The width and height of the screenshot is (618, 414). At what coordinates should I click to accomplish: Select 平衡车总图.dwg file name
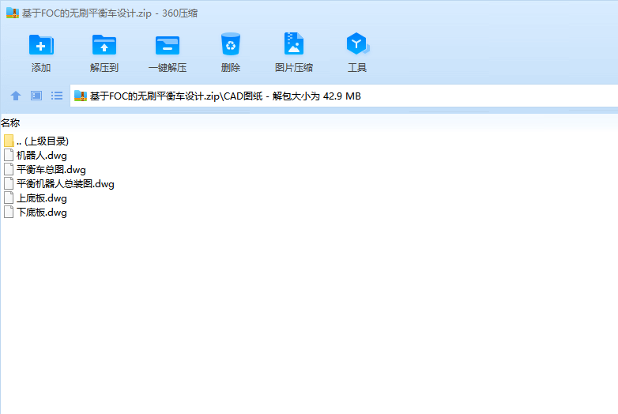[51, 170]
